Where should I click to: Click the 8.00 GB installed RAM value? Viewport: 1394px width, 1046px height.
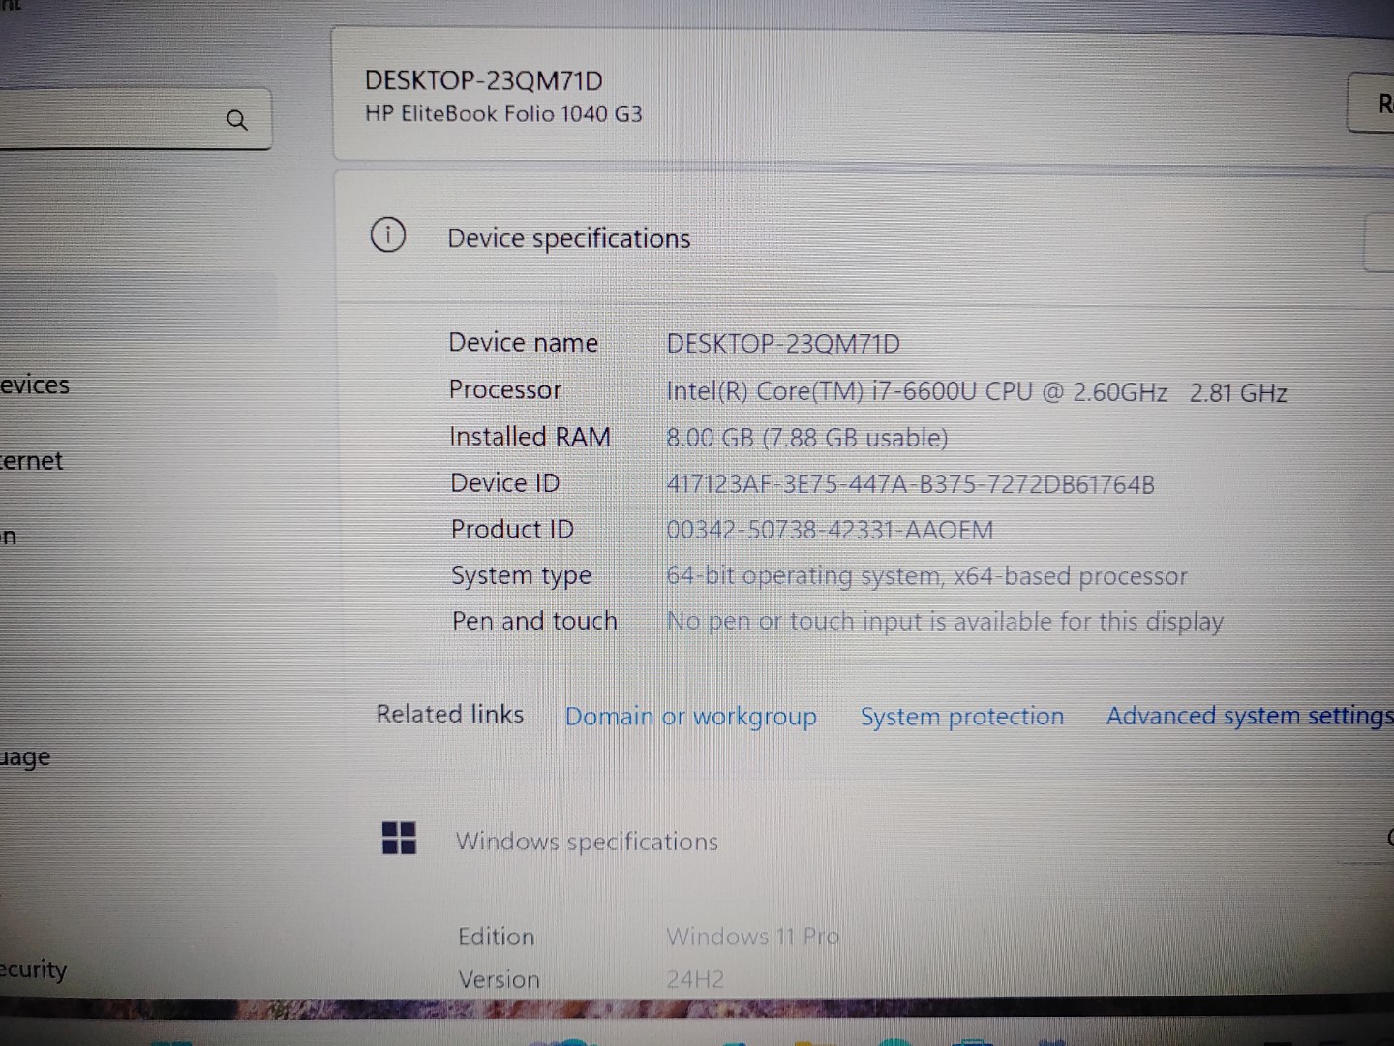(807, 438)
